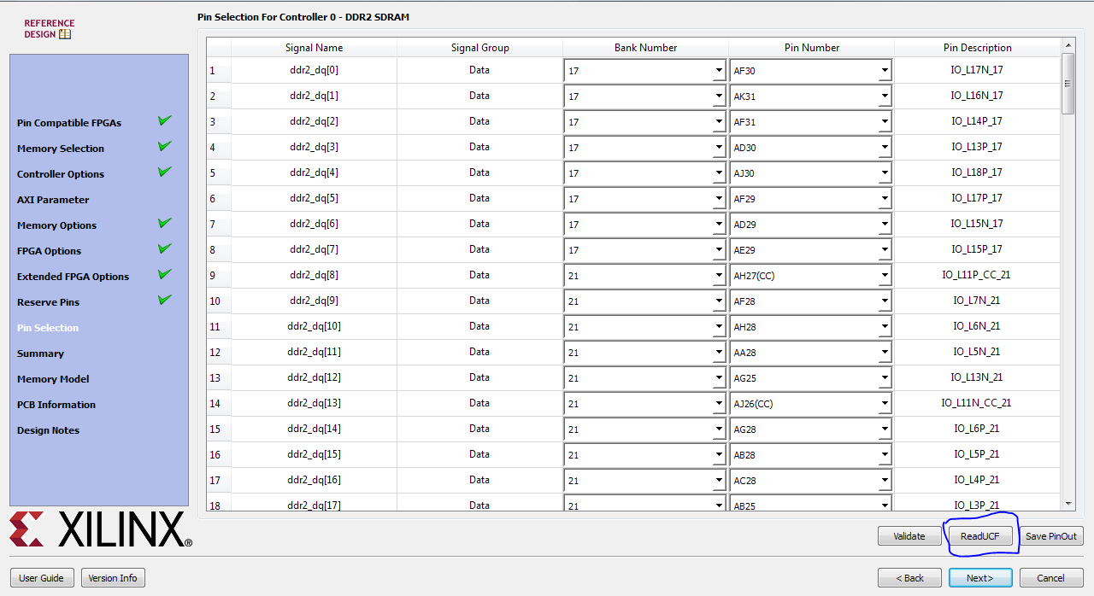Open PCB Information step
The image size is (1094, 596).
[56, 405]
